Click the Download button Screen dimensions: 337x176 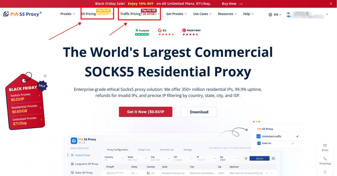[x=199, y=112]
